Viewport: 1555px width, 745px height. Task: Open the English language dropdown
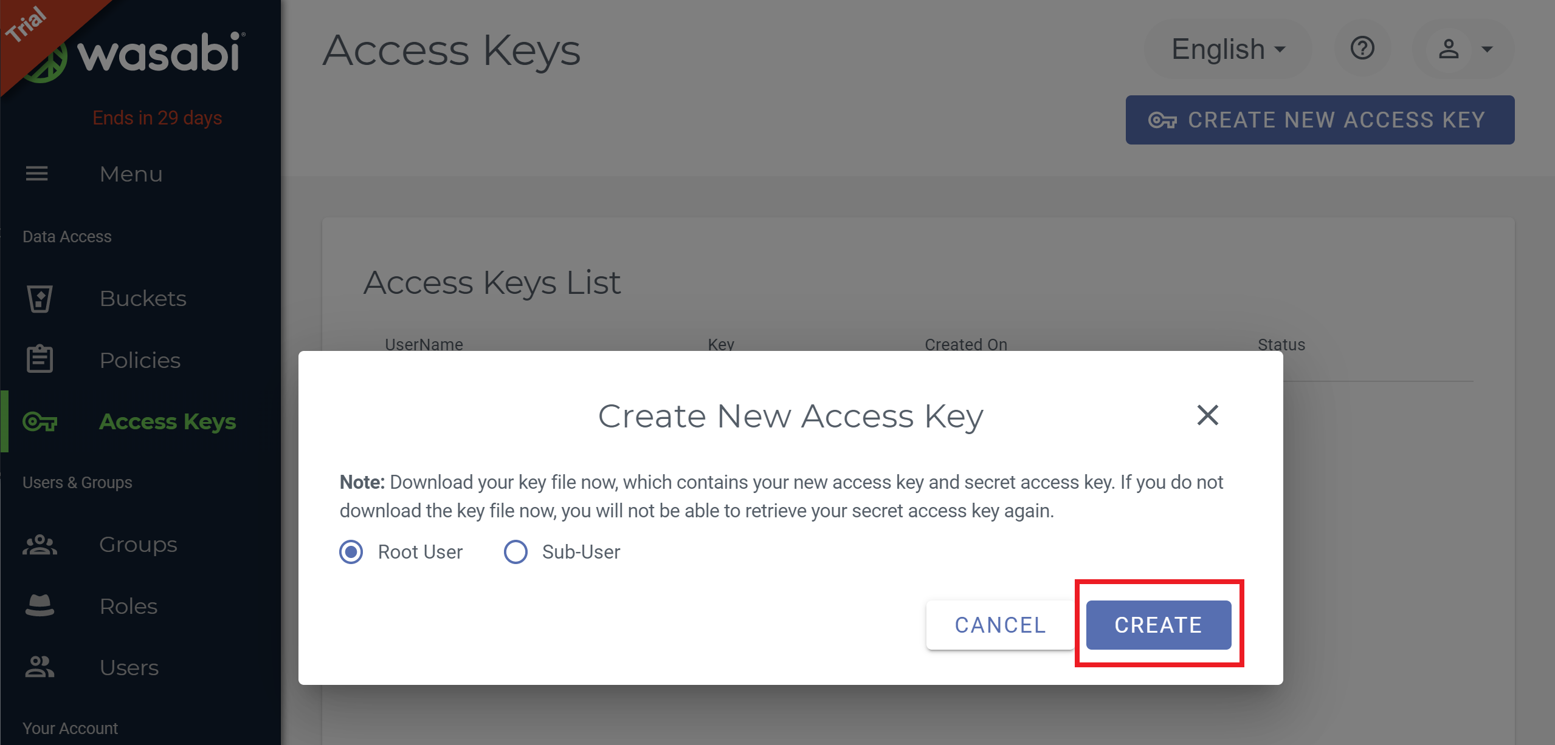click(x=1228, y=49)
